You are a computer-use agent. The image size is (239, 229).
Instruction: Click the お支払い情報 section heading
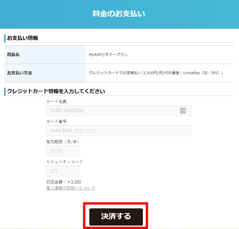coord(22,38)
